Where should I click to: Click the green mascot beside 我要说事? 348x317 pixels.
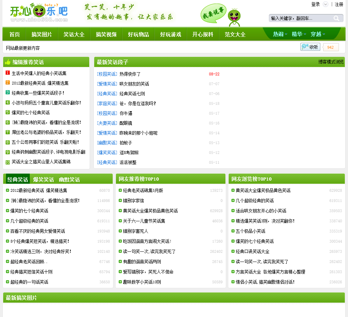point(234,17)
